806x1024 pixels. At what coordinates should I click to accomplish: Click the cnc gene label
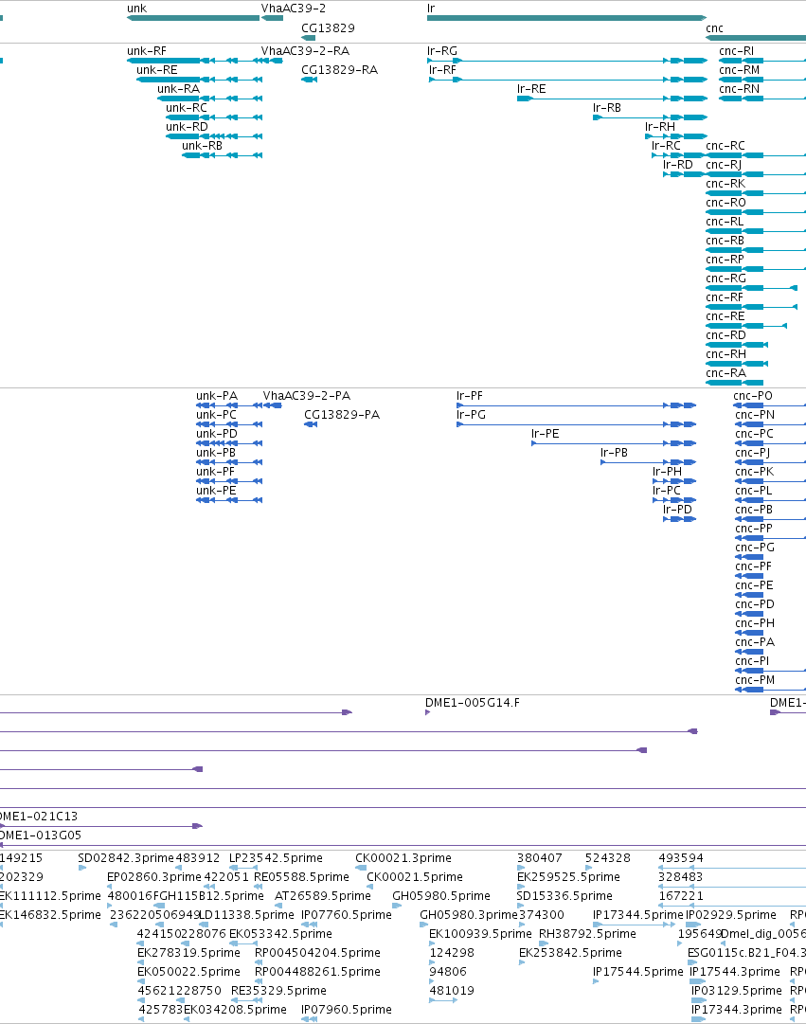coord(714,28)
